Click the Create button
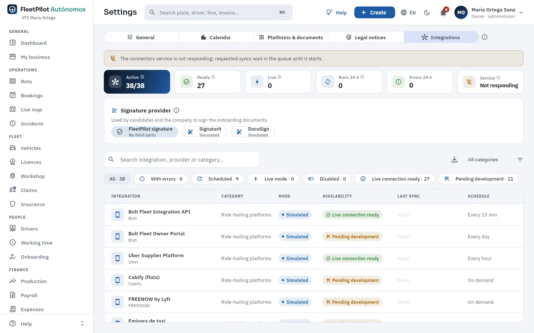This screenshot has height=333, width=534. click(375, 13)
